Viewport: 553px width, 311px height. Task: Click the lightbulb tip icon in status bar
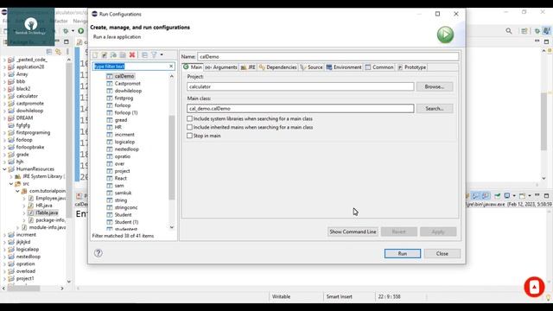point(548,297)
